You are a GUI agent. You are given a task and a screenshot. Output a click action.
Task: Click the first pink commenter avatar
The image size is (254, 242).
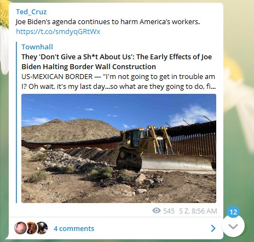click(x=20, y=228)
